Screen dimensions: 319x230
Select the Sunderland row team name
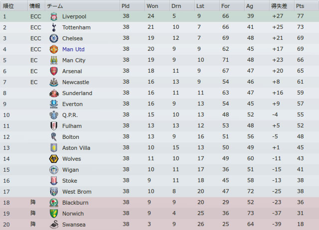(x=77, y=93)
